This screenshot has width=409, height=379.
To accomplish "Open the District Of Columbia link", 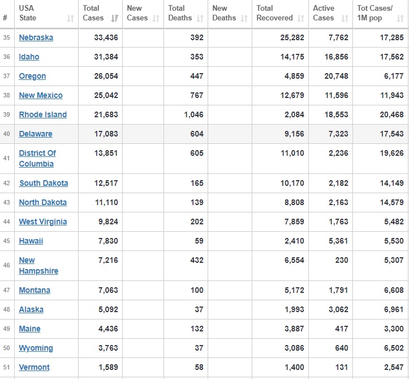I will click(37, 158).
